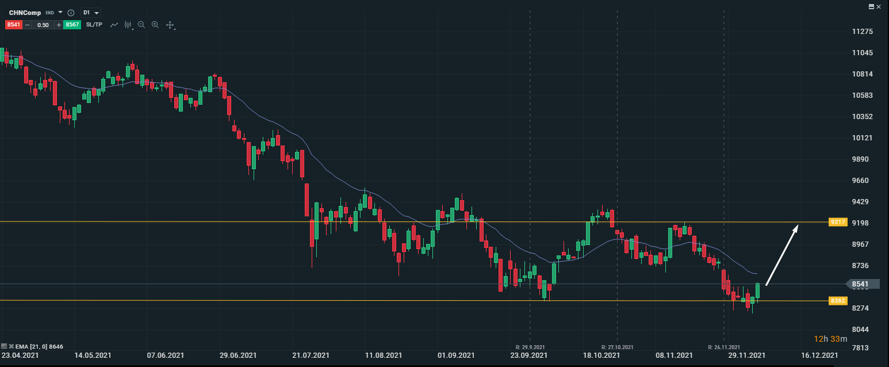Decrease volume with minus button

27,25
